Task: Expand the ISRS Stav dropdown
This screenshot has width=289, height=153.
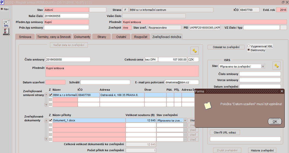Action: pos(263,66)
